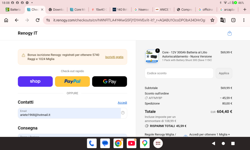Switch to the officina tab
The width and height of the screenshot is (250, 150).
click(x=206, y=10)
